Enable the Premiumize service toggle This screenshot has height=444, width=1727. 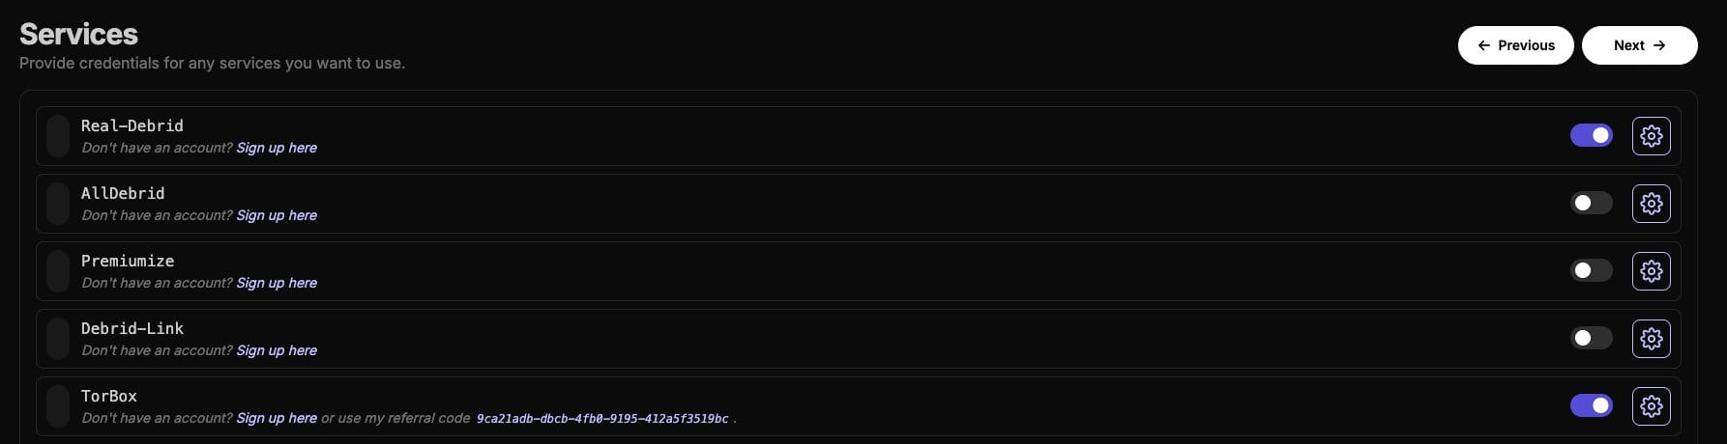point(1591,270)
